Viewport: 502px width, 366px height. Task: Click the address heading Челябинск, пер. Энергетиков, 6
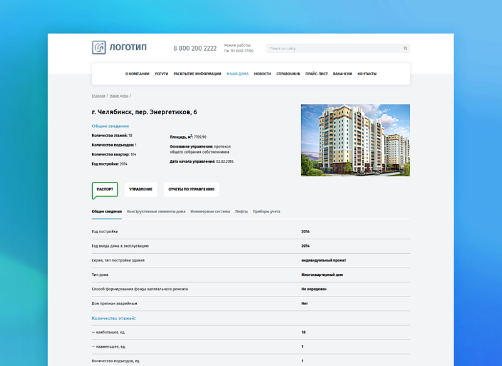[x=145, y=112]
